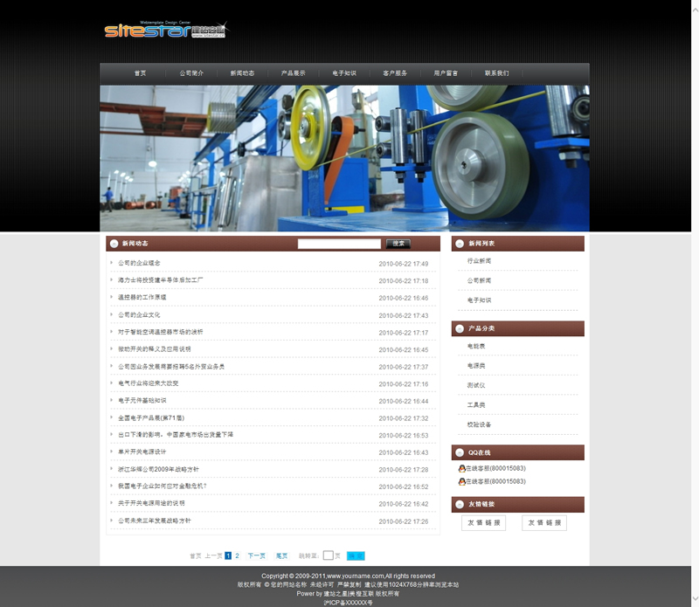This screenshot has height=607, width=699.
Task: Click arrow bullet beside 单片开关电源设计
Action: click(x=112, y=452)
